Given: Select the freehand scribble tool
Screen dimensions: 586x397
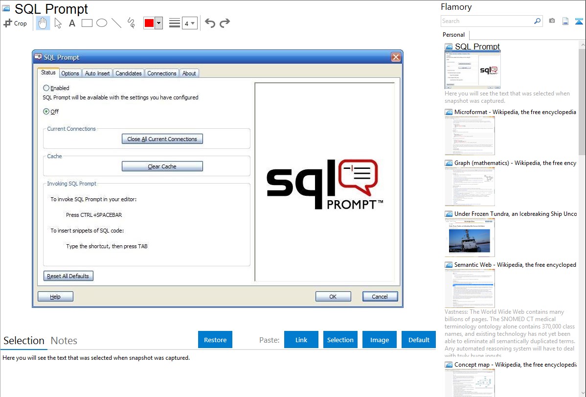Looking at the screenshot, I should pyautogui.click(x=131, y=23).
